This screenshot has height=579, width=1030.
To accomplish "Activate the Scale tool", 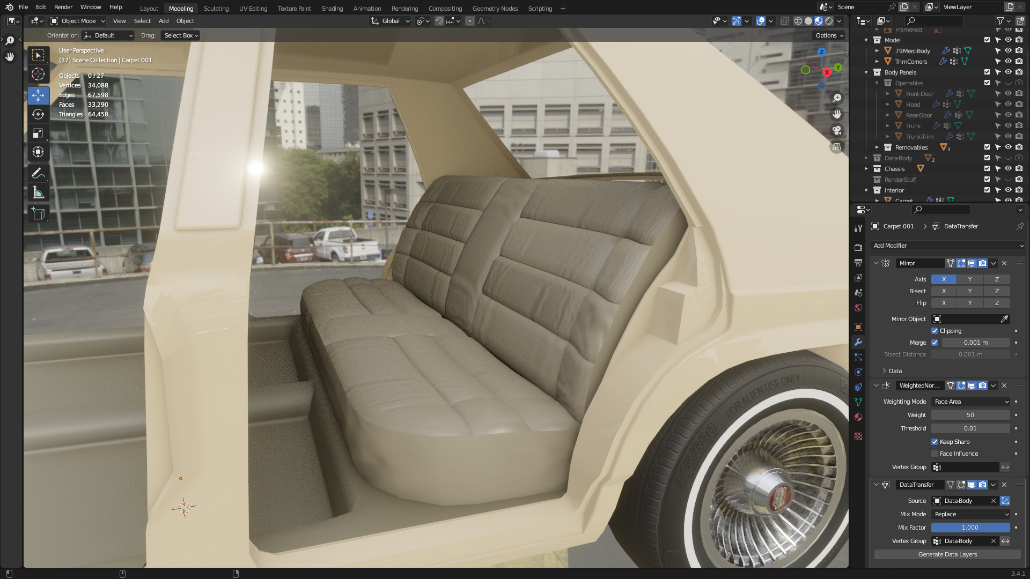I will pyautogui.click(x=38, y=133).
